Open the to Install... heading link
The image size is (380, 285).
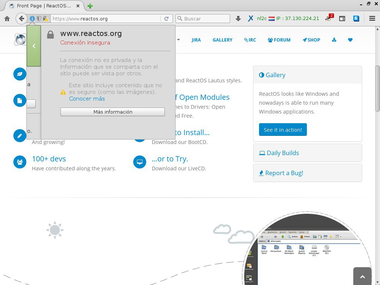193,132
